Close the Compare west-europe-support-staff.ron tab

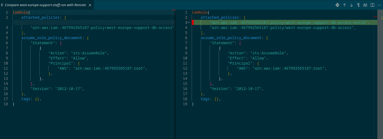90,5
